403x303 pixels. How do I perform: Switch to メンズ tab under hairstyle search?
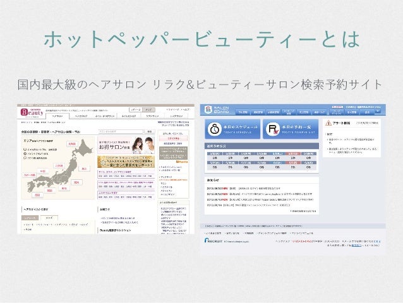tap(49, 218)
